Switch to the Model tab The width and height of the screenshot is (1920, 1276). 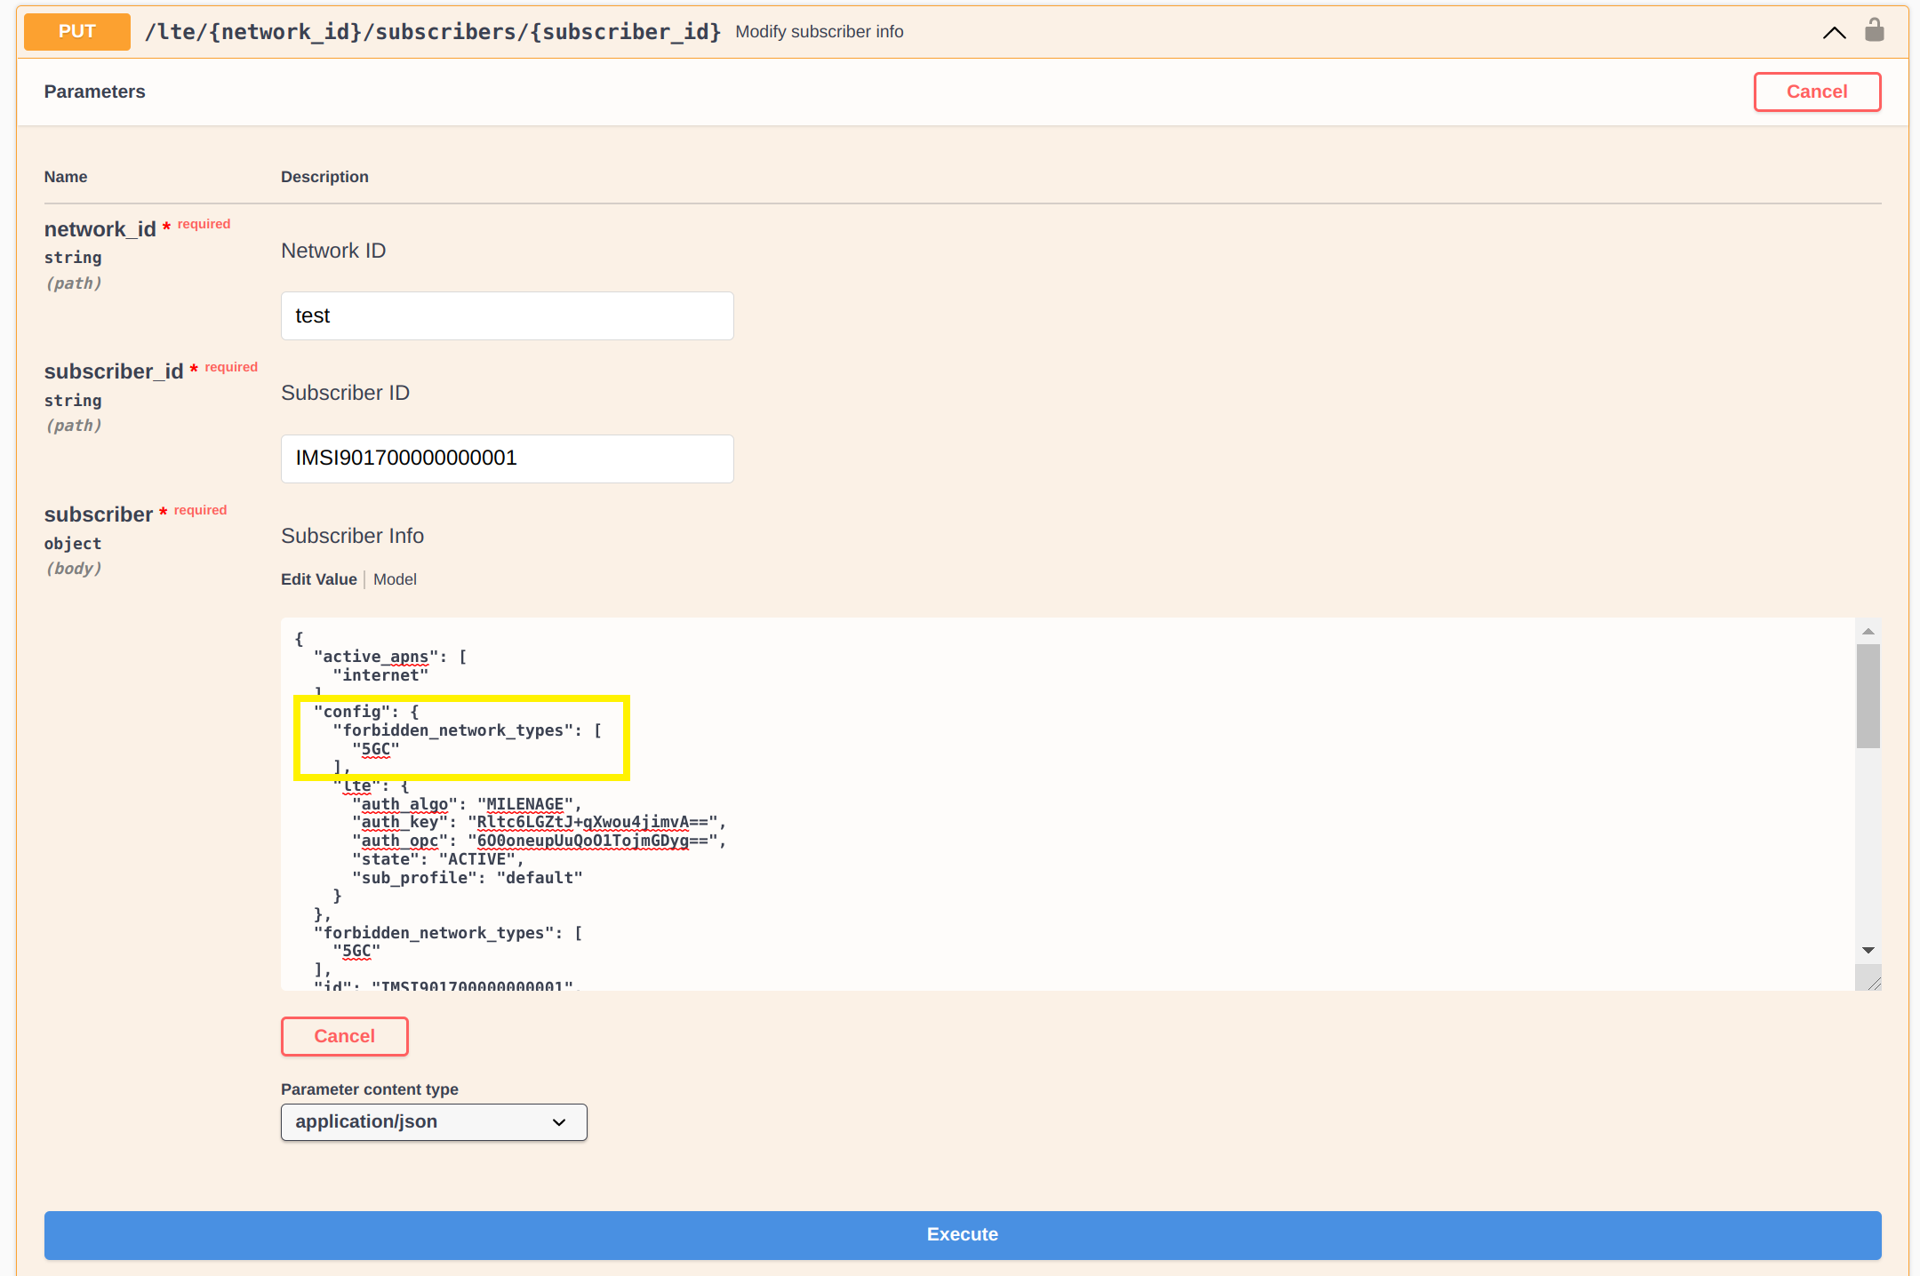pos(395,579)
